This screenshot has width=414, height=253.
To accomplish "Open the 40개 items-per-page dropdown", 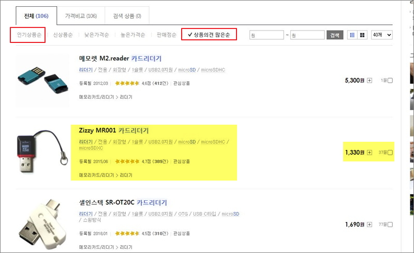I will tap(382, 35).
